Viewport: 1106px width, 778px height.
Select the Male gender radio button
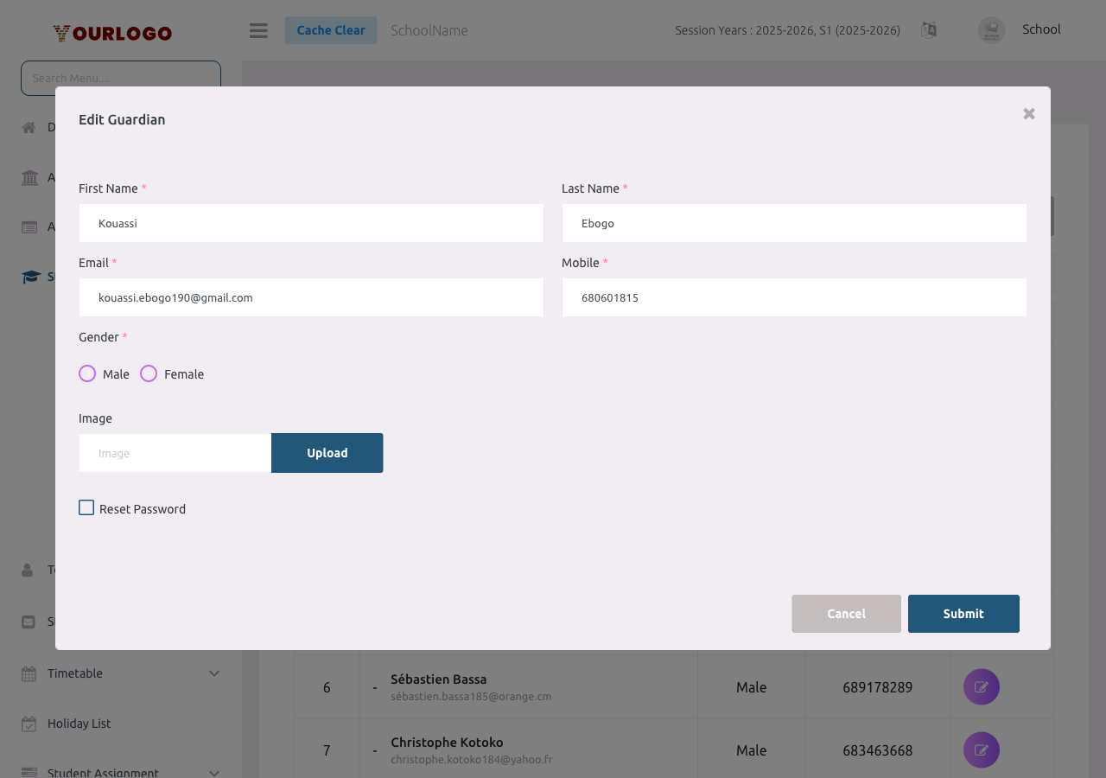click(x=86, y=373)
